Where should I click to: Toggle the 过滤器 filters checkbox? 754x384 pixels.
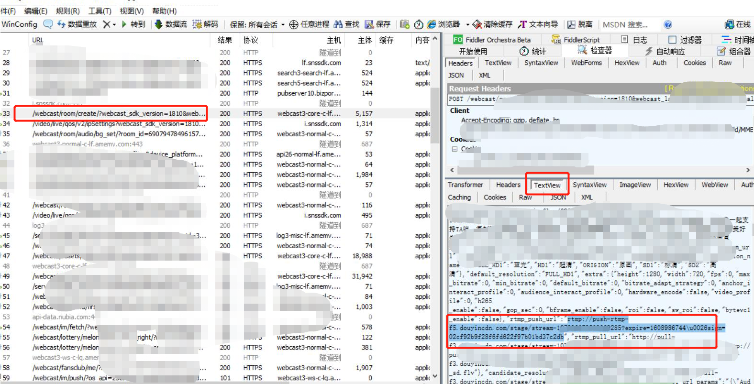672,40
